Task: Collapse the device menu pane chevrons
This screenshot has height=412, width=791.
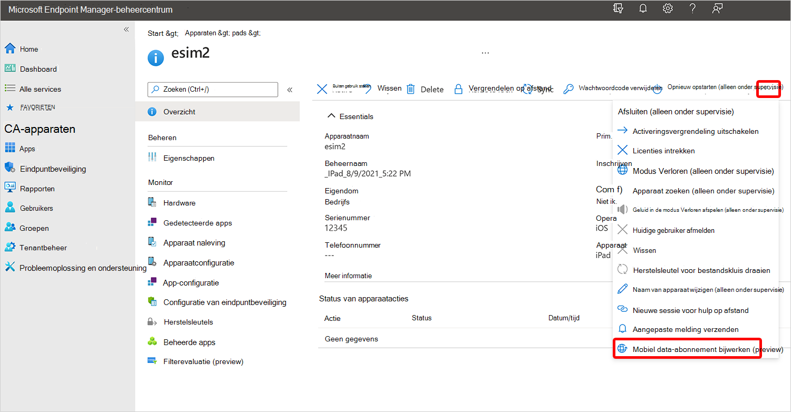Action: coord(290,90)
